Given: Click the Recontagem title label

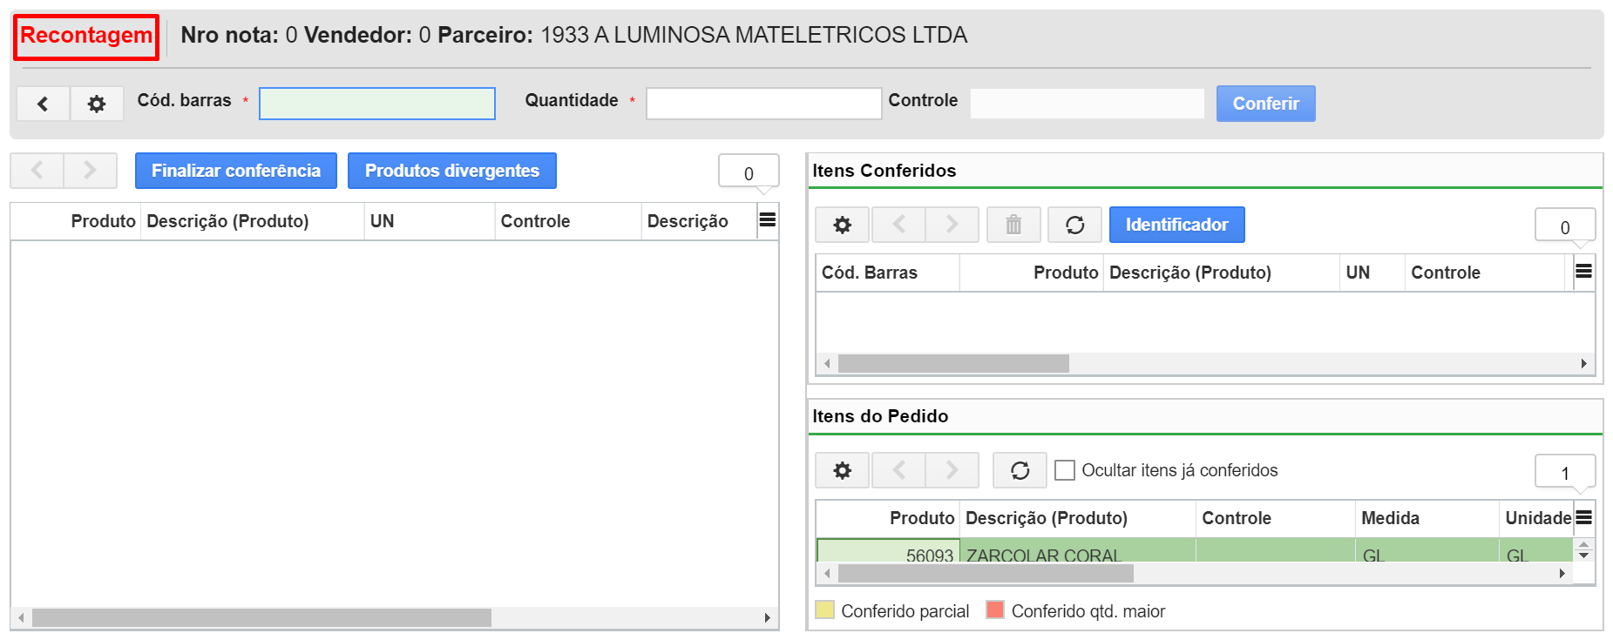Looking at the screenshot, I should click(86, 36).
